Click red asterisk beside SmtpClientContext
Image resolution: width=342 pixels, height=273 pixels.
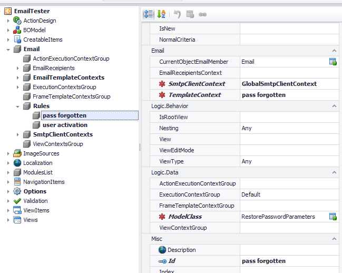pos(162,84)
